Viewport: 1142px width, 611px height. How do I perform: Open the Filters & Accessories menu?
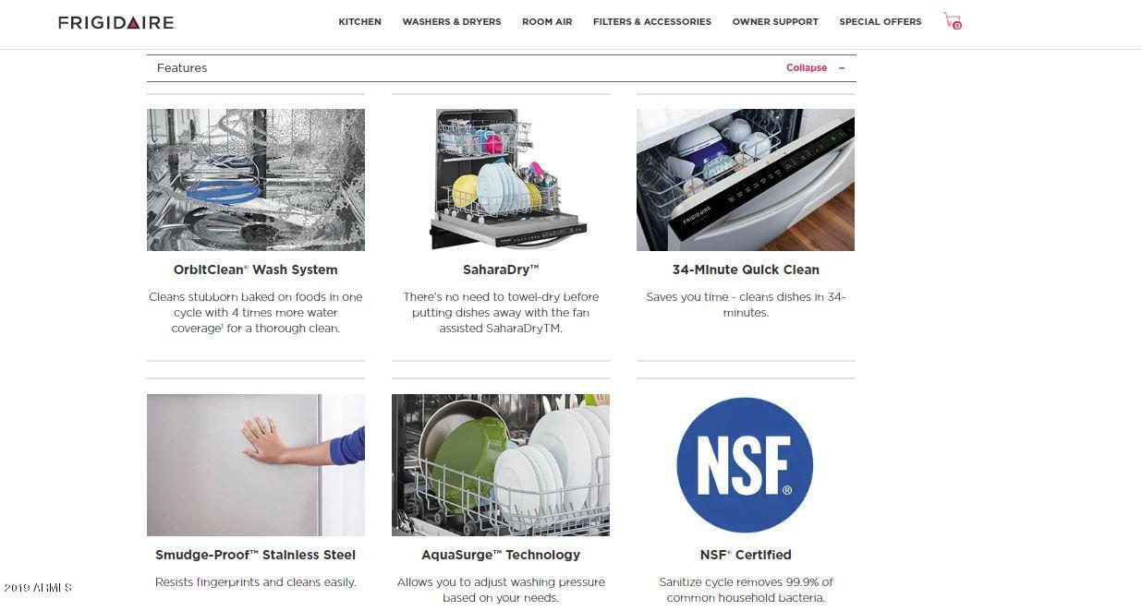pyautogui.click(x=652, y=22)
